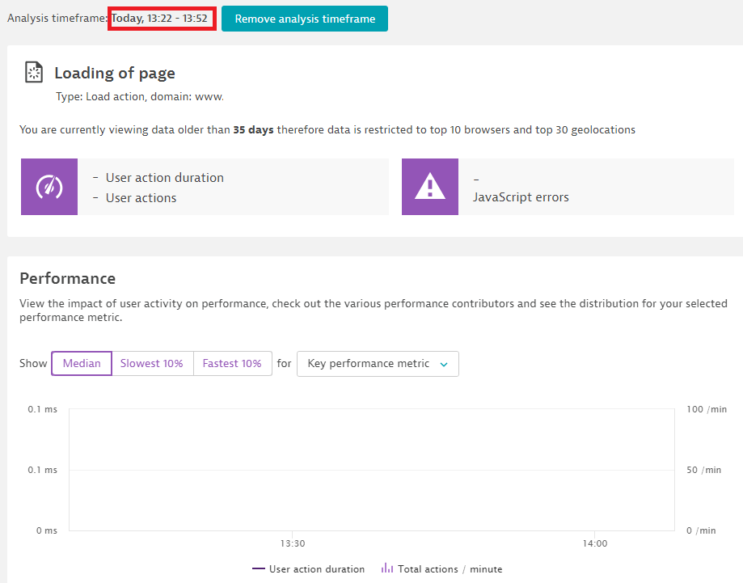Switch to the Fastest 10% view

(232, 364)
